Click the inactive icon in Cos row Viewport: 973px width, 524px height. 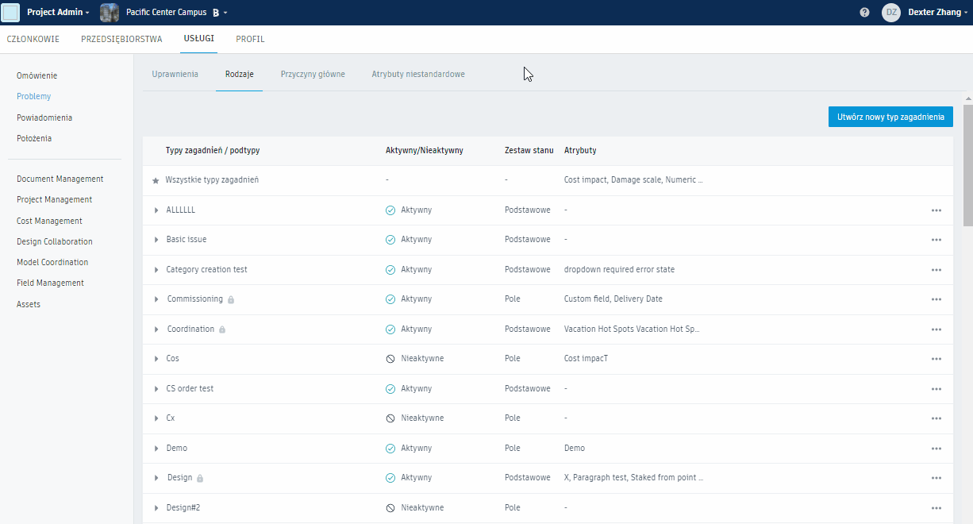tap(390, 359)
